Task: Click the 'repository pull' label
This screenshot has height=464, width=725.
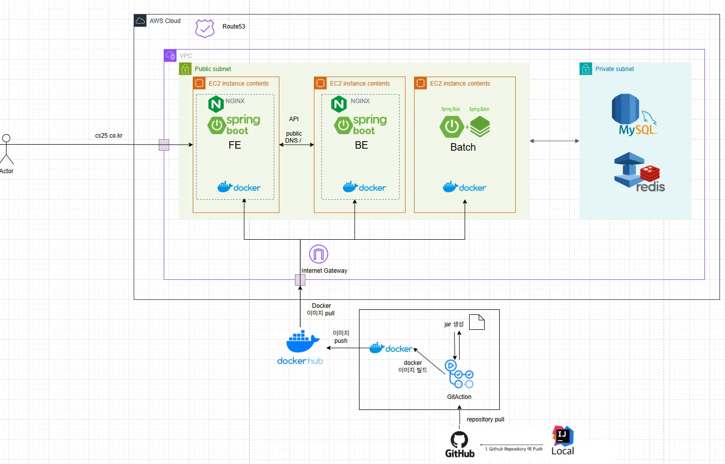Action: coord(486,419)
